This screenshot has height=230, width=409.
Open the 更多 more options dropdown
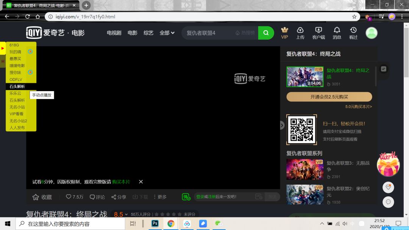tap(160, 197)
